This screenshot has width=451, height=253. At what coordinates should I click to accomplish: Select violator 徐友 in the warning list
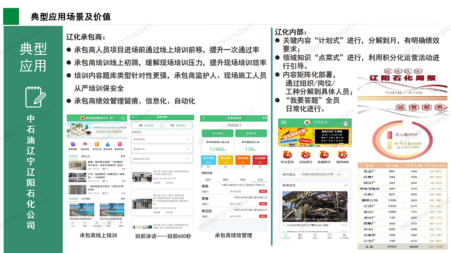tap(234, 189)
